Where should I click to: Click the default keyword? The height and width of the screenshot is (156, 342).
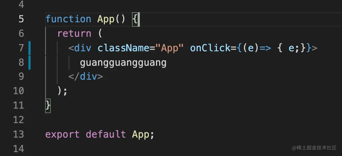click(x=106, y=134)
